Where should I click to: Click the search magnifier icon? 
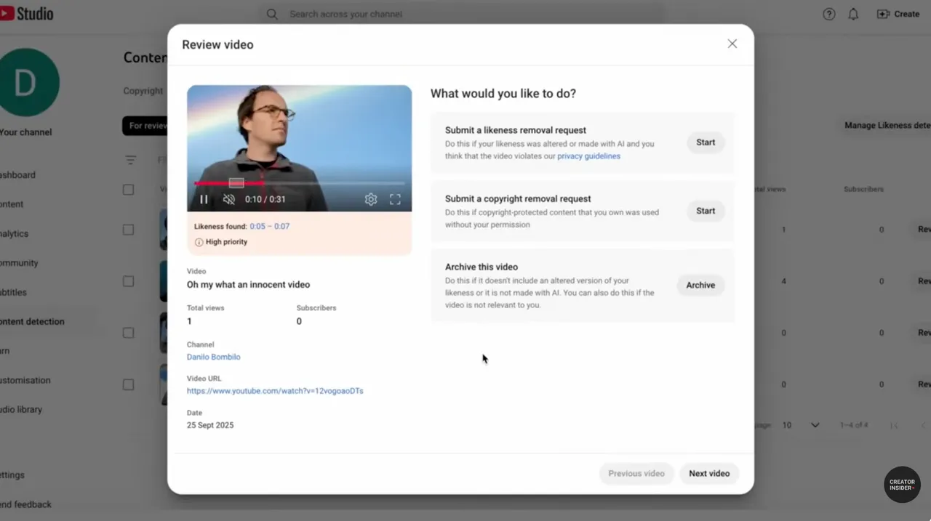[x=272, y=14]
